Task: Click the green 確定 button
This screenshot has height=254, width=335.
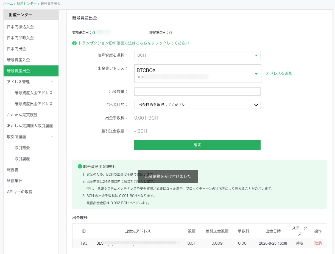Action: point(197,145)
